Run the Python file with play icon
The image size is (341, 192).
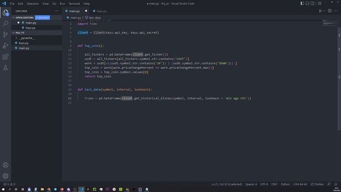click(x=320, y=11)
